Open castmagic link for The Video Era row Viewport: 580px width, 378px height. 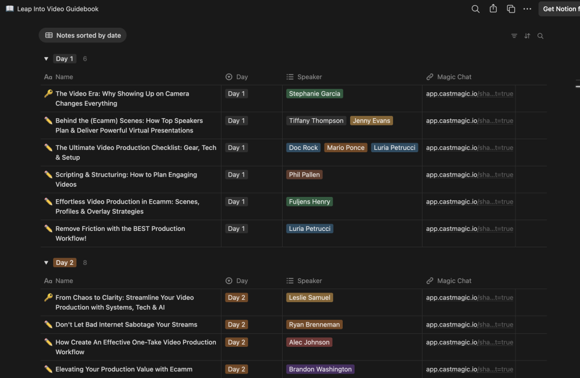tap(470, 93)
